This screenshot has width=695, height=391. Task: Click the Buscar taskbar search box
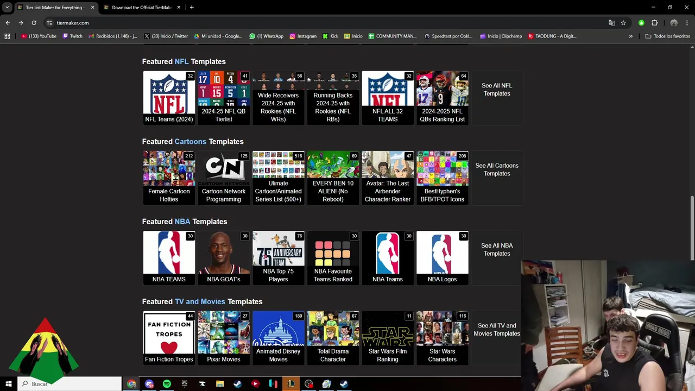pyautogui.click(x=69, y=384)
